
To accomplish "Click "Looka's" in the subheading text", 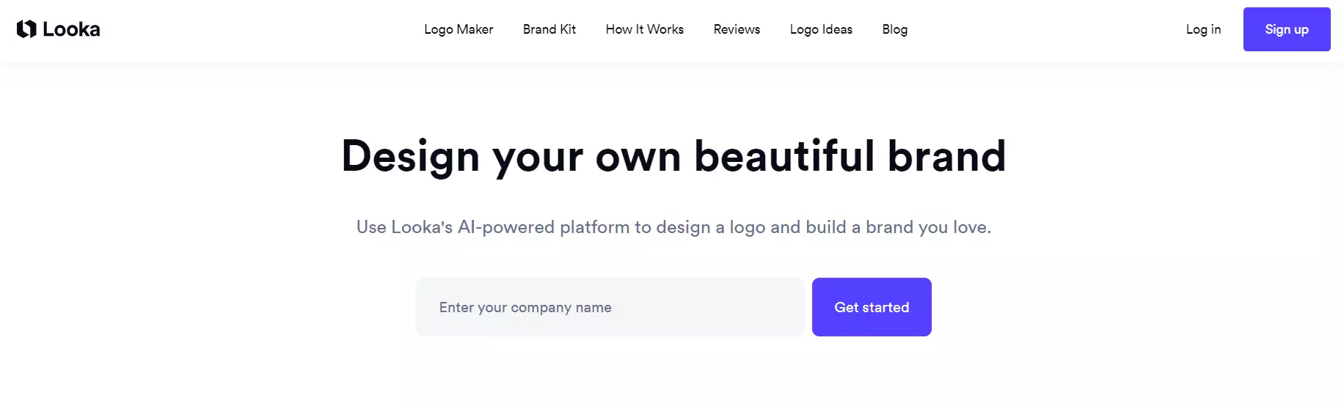I will tap(422, 227).
